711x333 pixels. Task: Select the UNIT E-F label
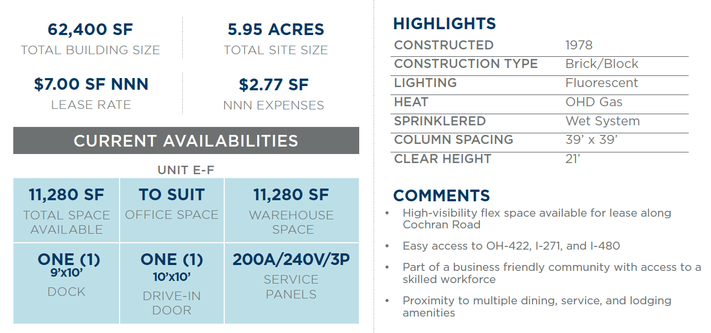coord(186,170)
